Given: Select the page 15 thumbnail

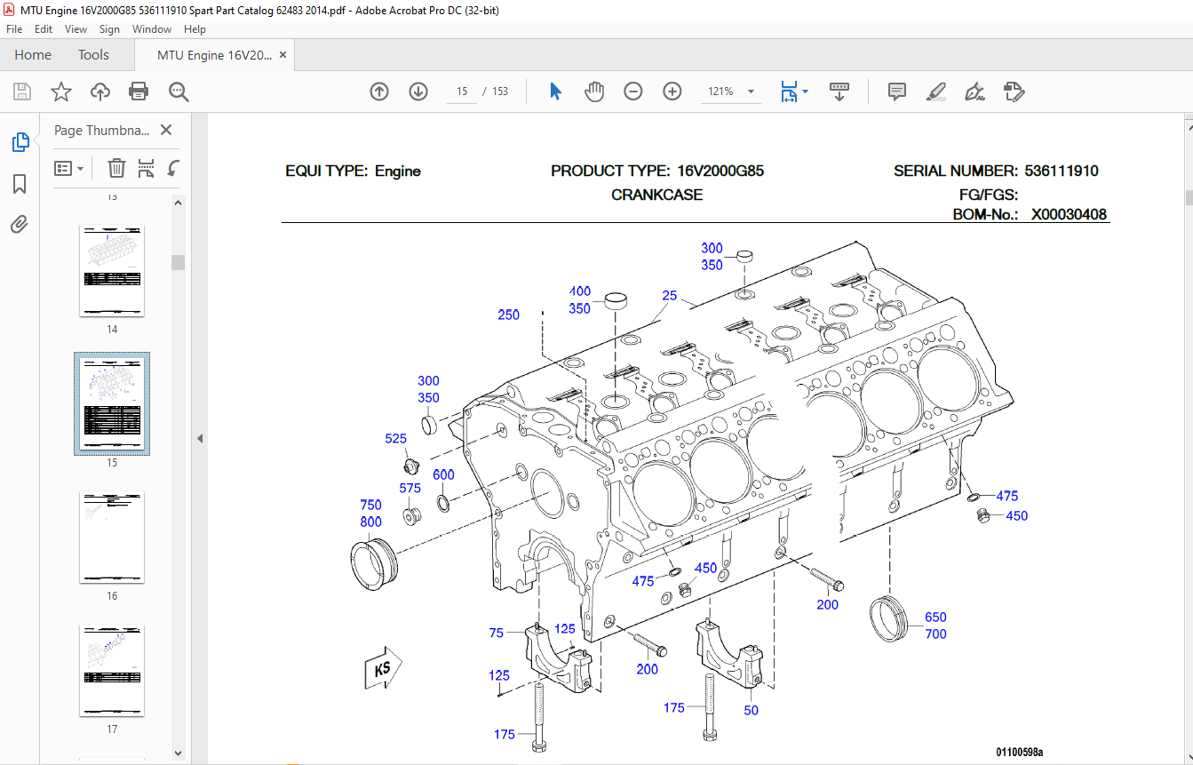Looking at the screenshot, I should coord(112,404).
